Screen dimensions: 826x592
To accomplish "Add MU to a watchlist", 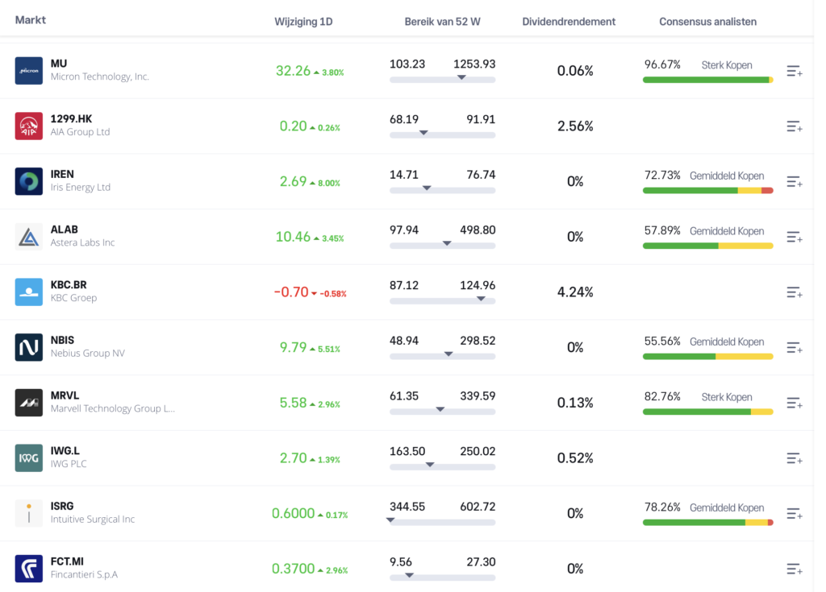I will point(795,71).
